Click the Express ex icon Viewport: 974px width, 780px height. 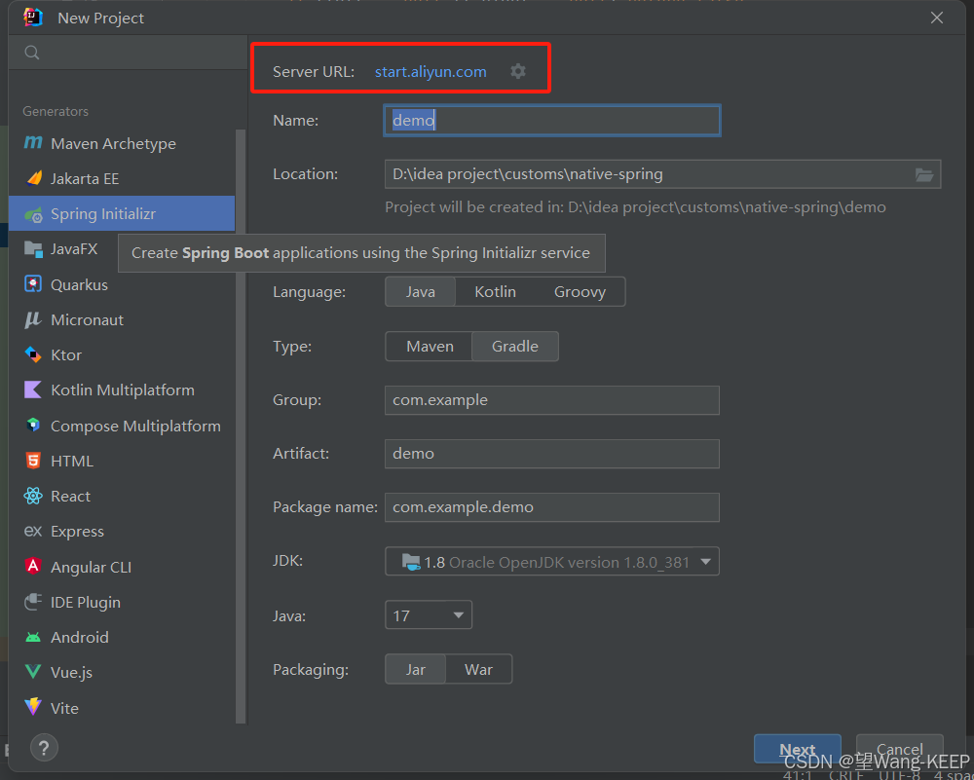coord(33,531)
